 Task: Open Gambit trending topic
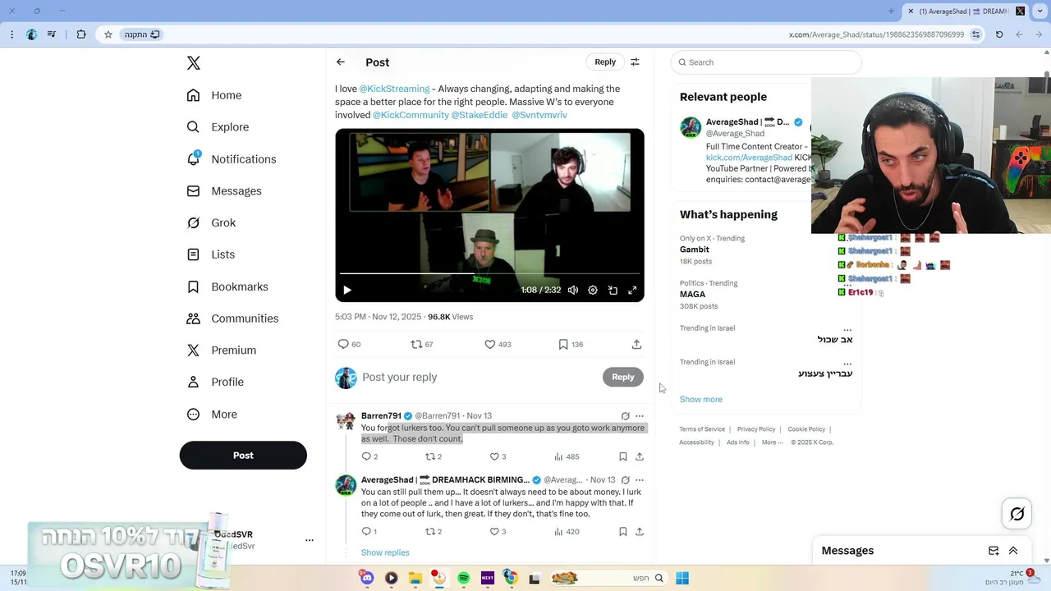pos(695,250)
